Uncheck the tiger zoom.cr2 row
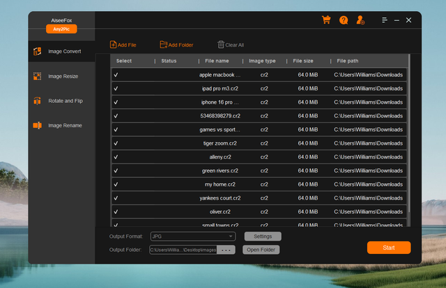Screen dimensions: 446x288 coord(116,143)
